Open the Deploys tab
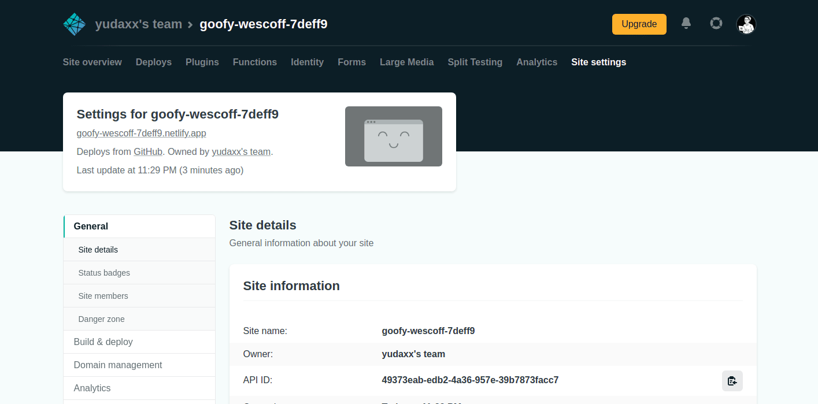Screen dimensions: 818x404 pyautogui.click(x=154, y=62)
